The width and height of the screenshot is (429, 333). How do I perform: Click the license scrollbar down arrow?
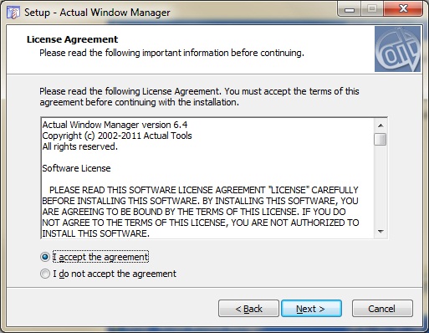tap(380, 232)
